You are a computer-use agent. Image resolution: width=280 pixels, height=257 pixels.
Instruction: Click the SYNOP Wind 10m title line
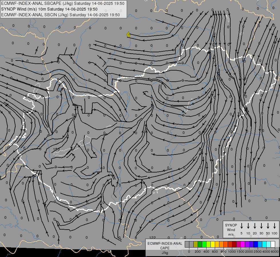point(49,9)
